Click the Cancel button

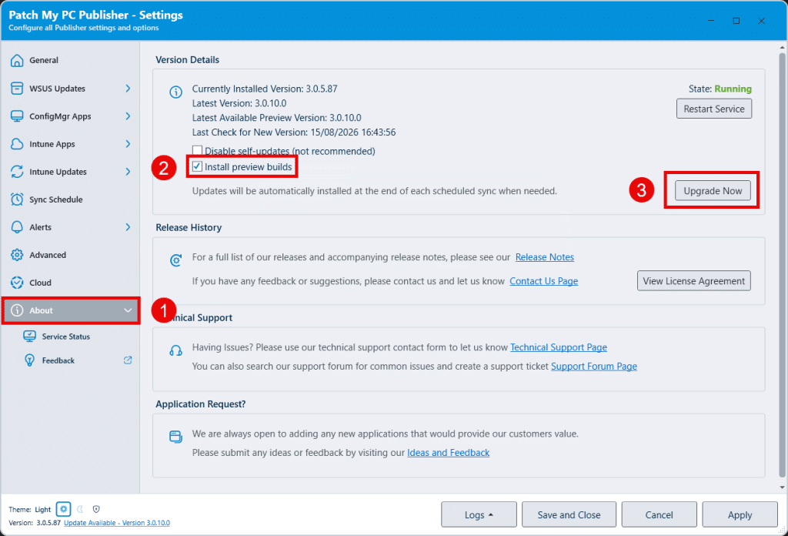point(659,514)
